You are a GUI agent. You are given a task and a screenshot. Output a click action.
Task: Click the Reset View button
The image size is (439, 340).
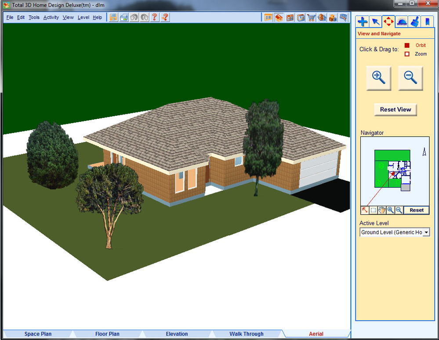click(x=395, y=110)
